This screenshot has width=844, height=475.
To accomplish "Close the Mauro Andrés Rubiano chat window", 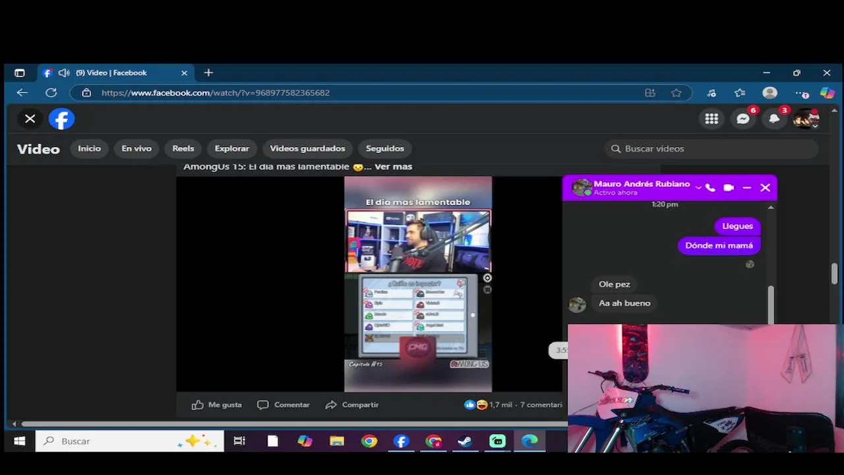I will [765, 188].
